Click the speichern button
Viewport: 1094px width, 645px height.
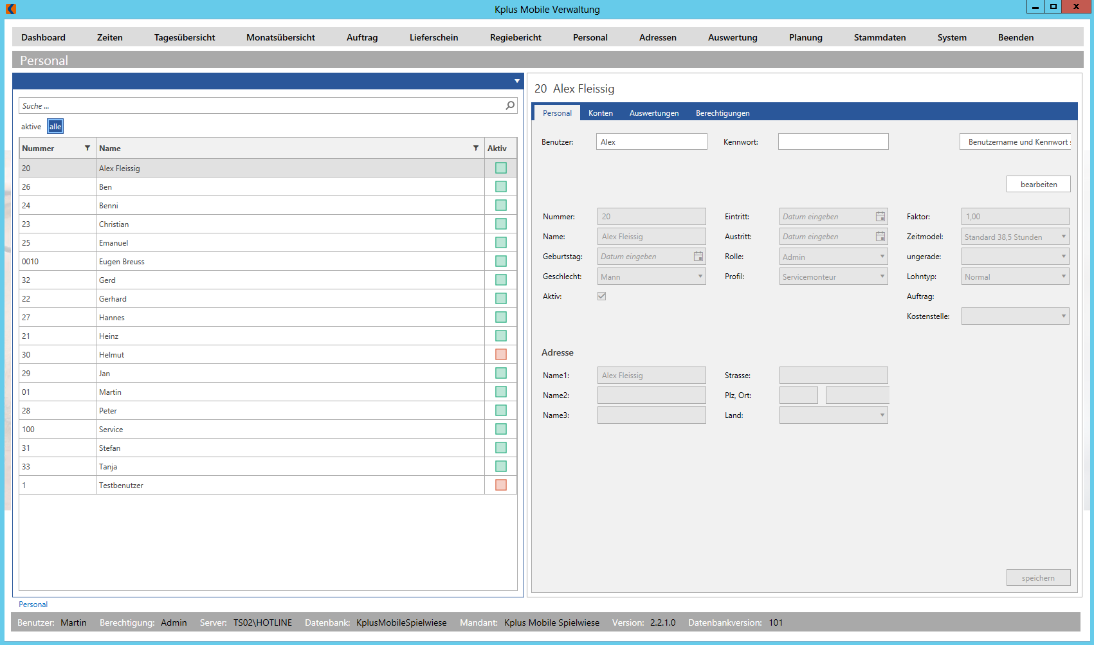pyautogui.click(x=1039, y=577)
